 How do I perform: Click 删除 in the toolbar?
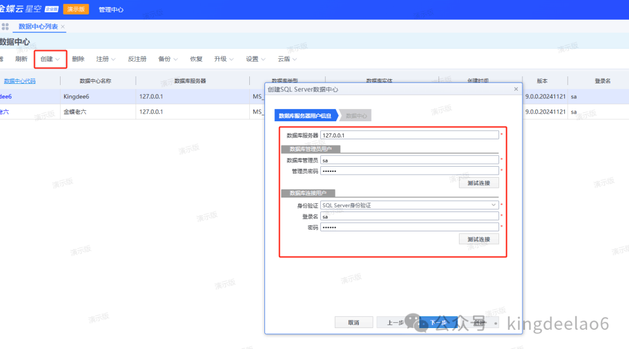pos(78,59)
